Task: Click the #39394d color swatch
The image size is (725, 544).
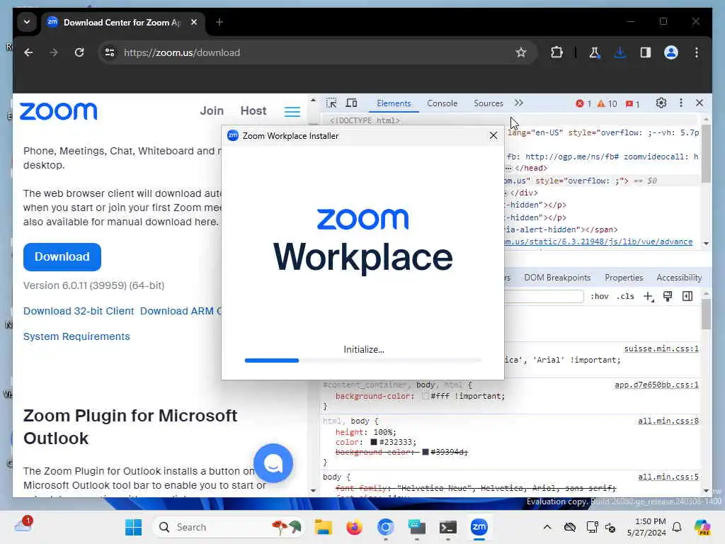Action: 426,452
